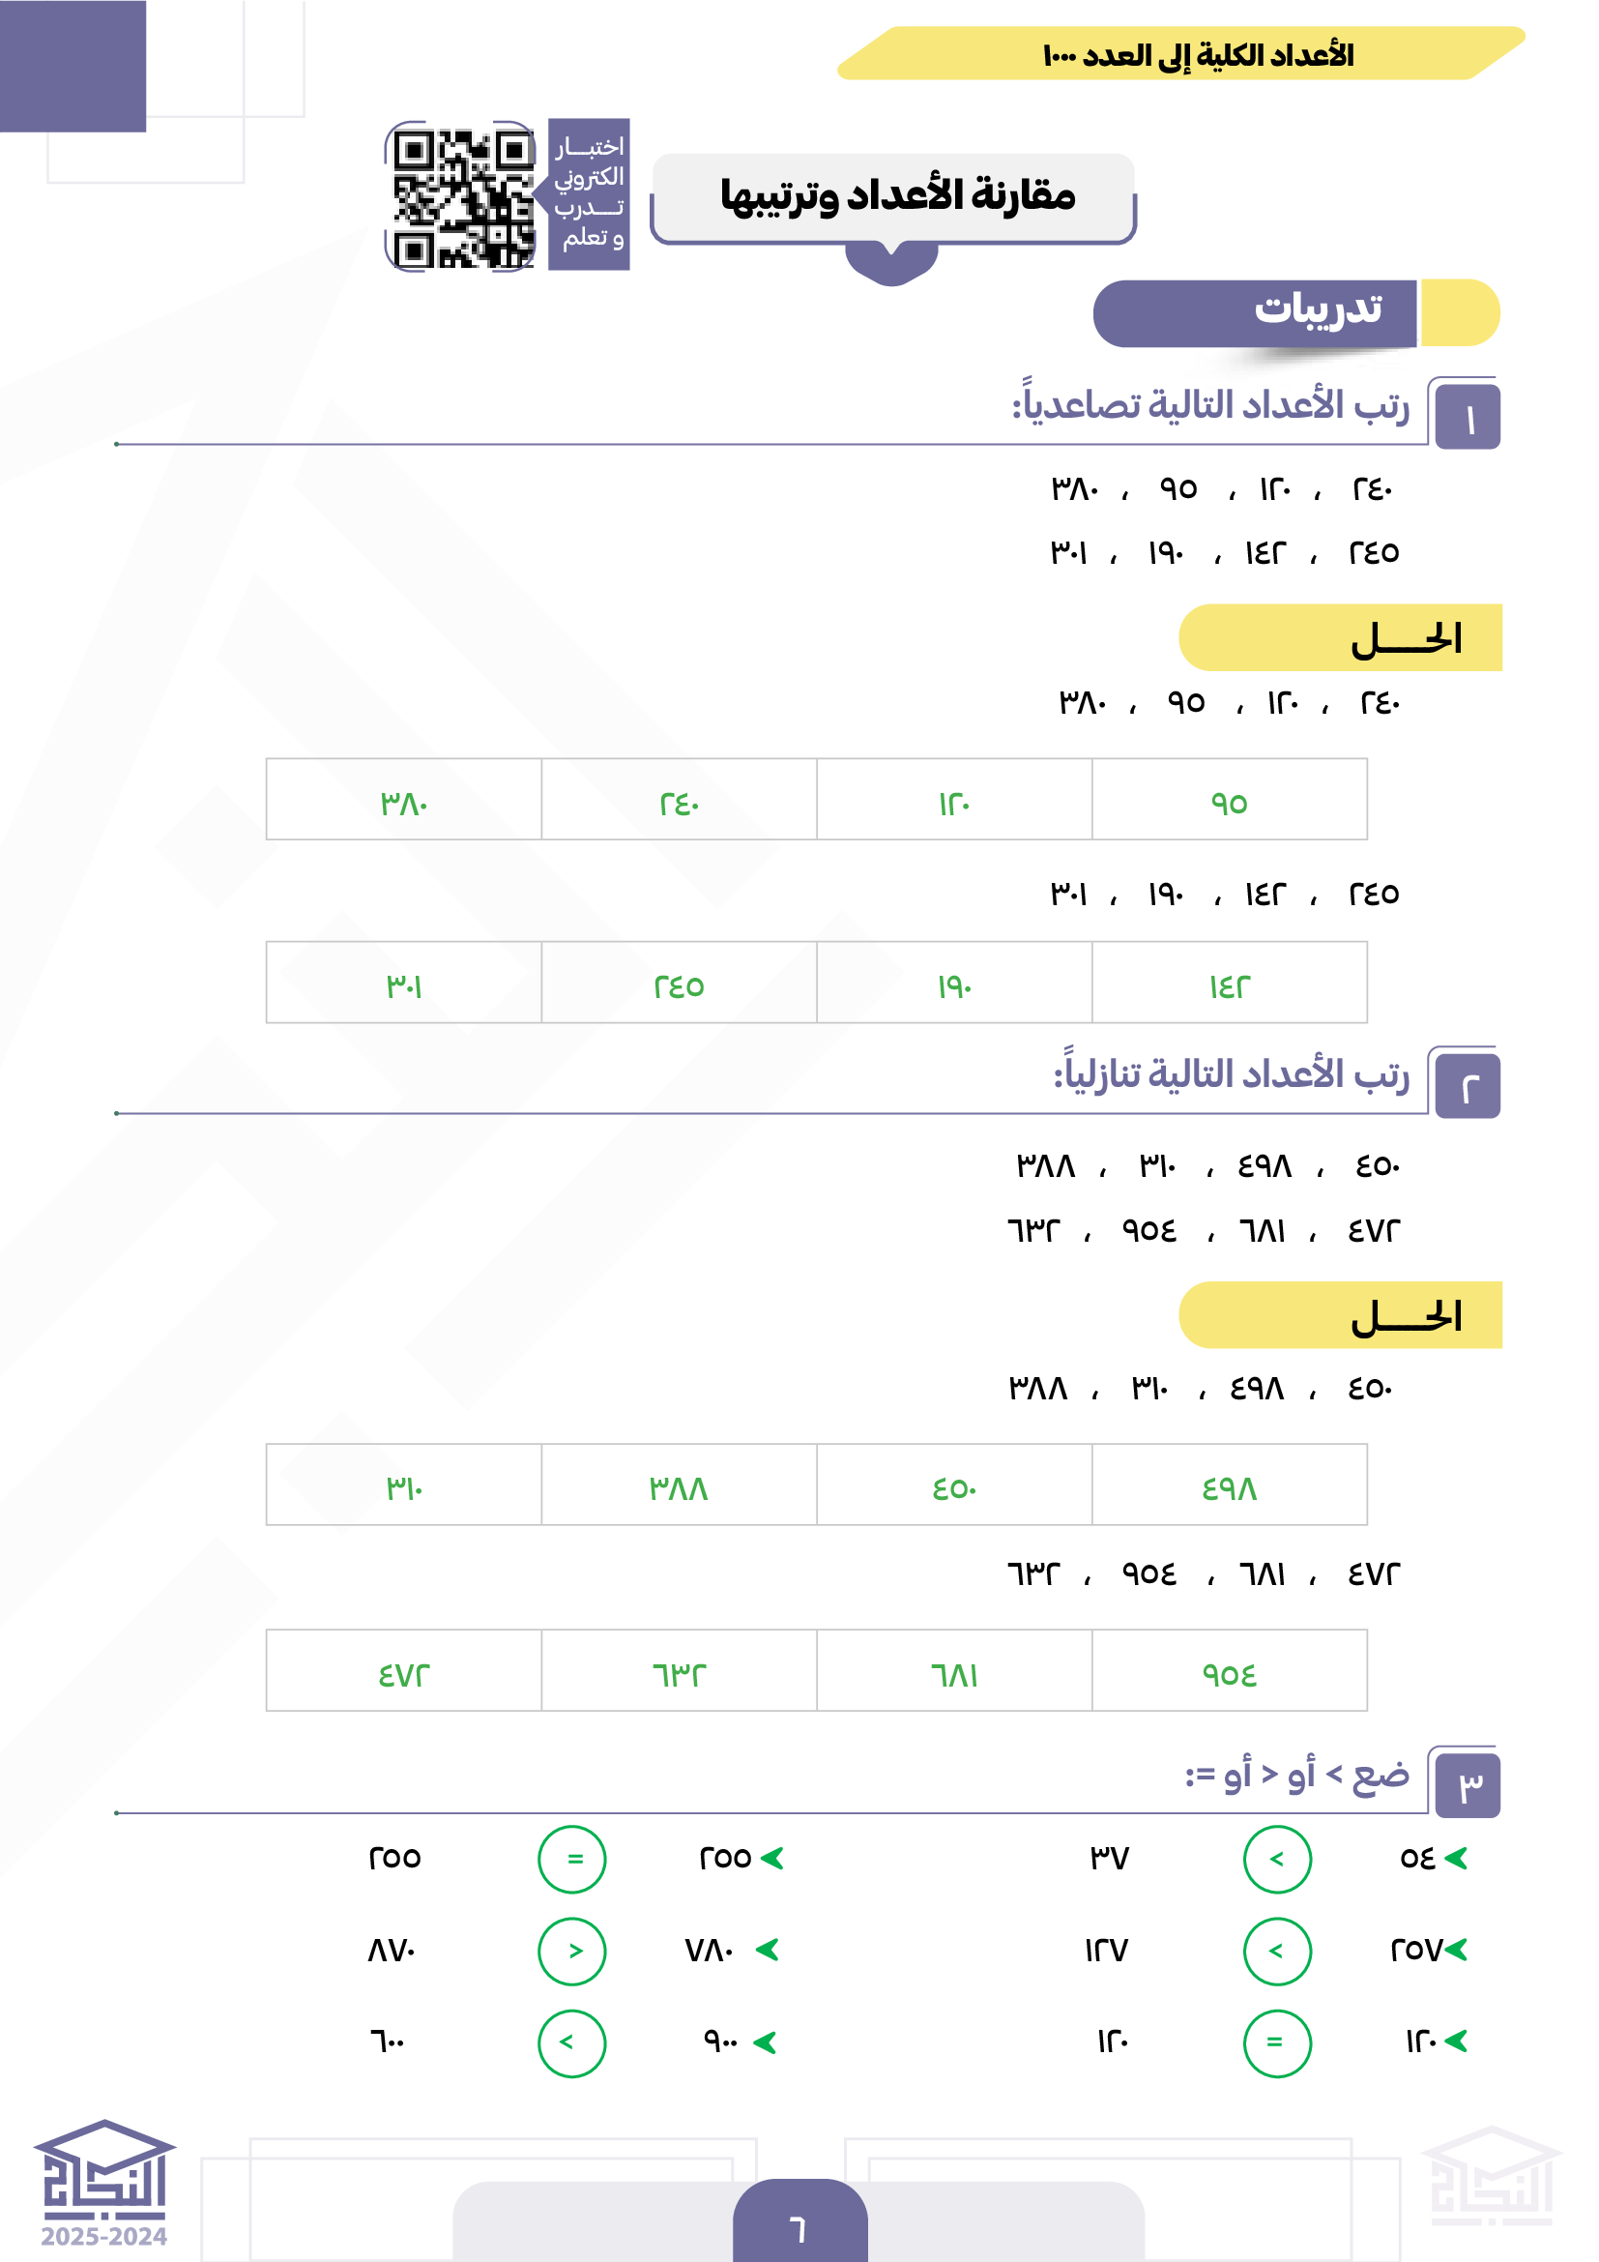Click exercise number 3 purple badge
This screenshot has height=2262, width=1599.
pos(1468,1784)
